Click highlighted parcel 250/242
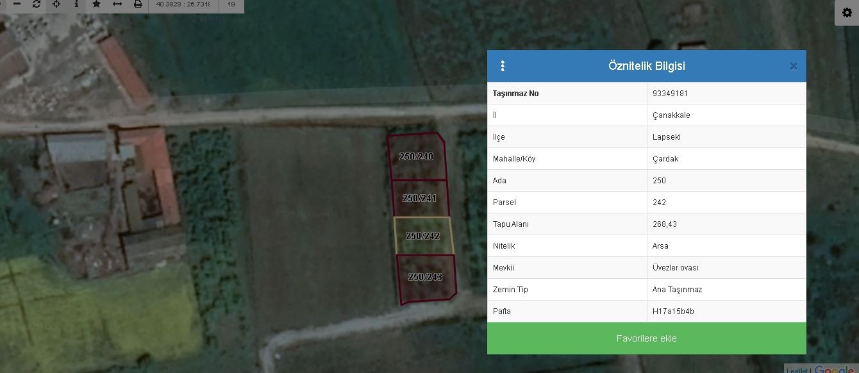 tap(422, 236)
